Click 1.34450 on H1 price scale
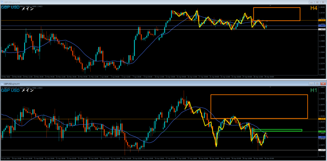Screen dimensions: 327x161 coord(322,156)
